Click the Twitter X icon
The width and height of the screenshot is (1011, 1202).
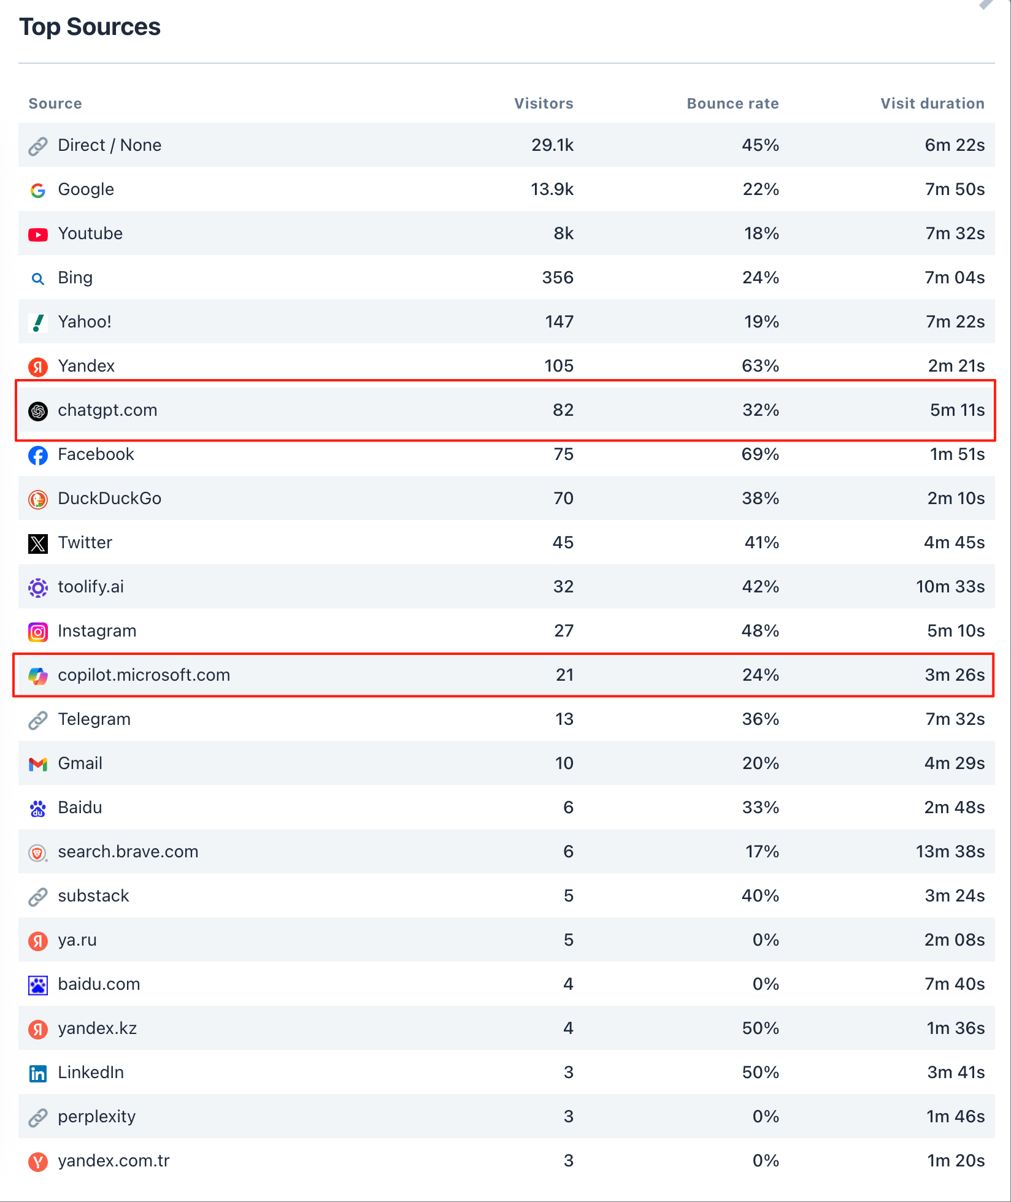click(x=38, y=543)
